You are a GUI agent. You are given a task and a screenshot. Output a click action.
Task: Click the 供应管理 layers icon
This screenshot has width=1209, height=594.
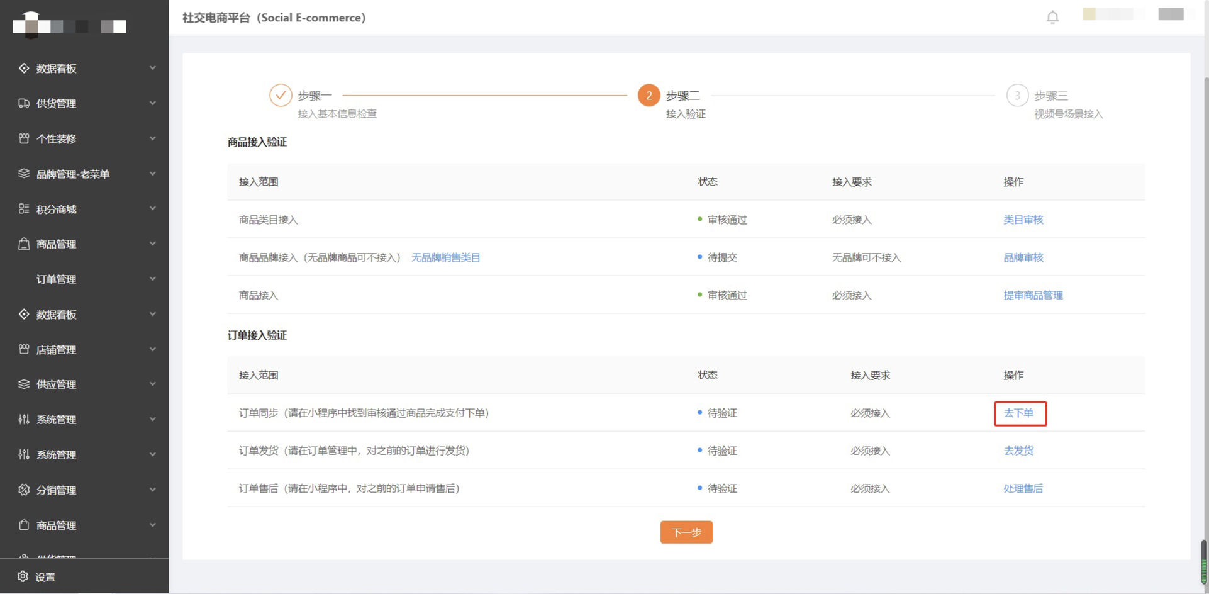(24, 384)
